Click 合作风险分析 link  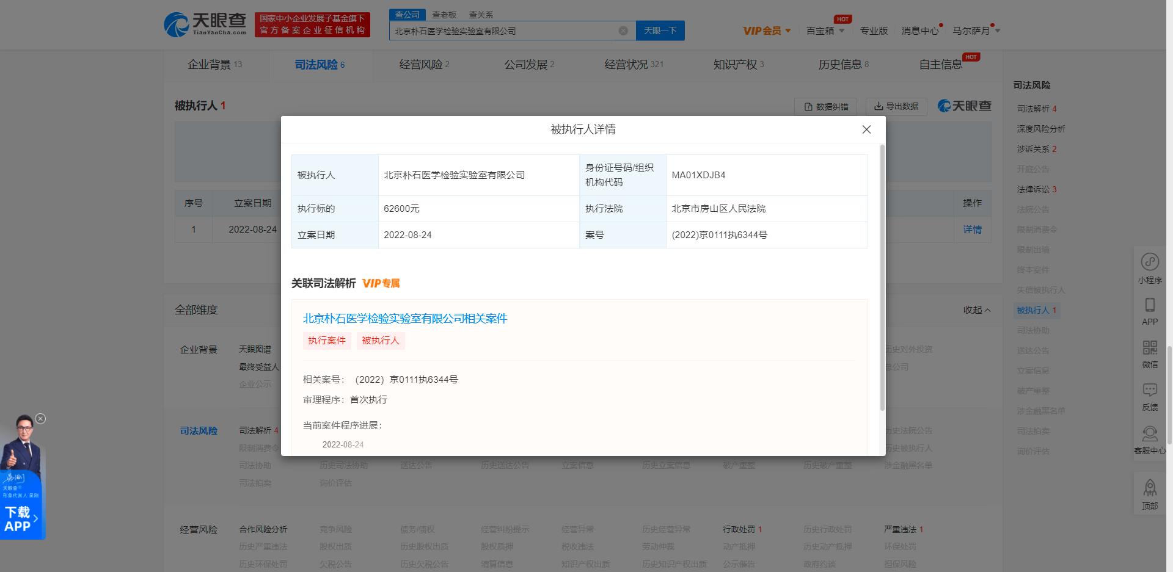coord(263,529)
